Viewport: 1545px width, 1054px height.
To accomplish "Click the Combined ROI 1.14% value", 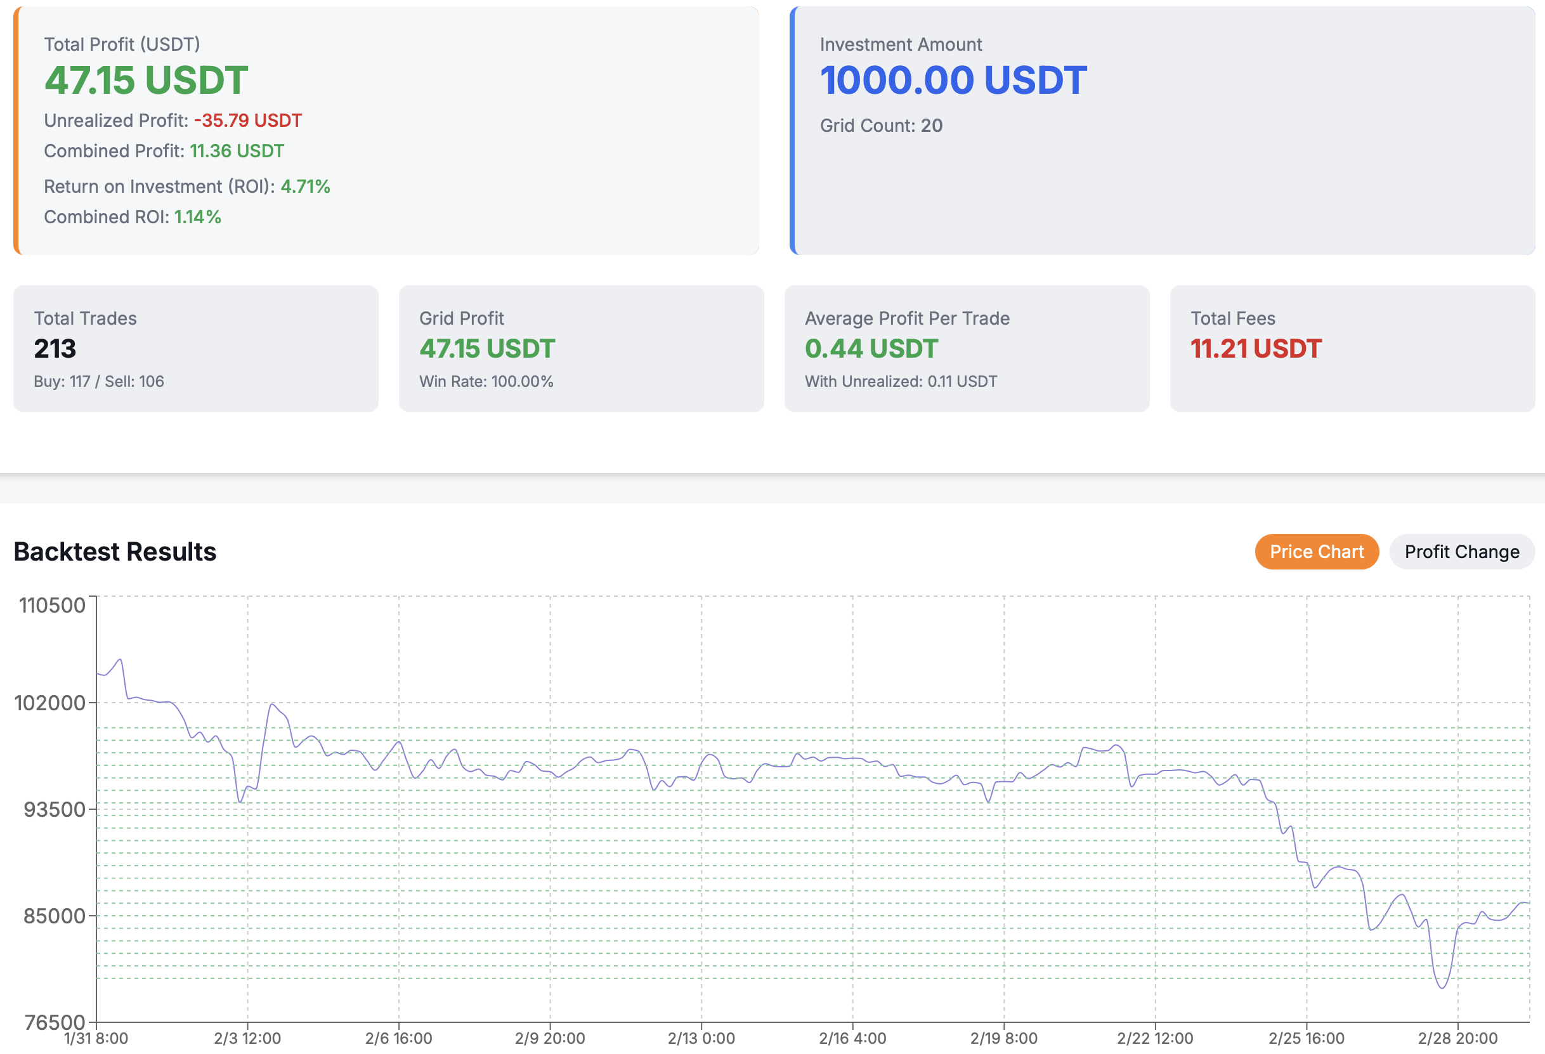I will pos(197,217).
